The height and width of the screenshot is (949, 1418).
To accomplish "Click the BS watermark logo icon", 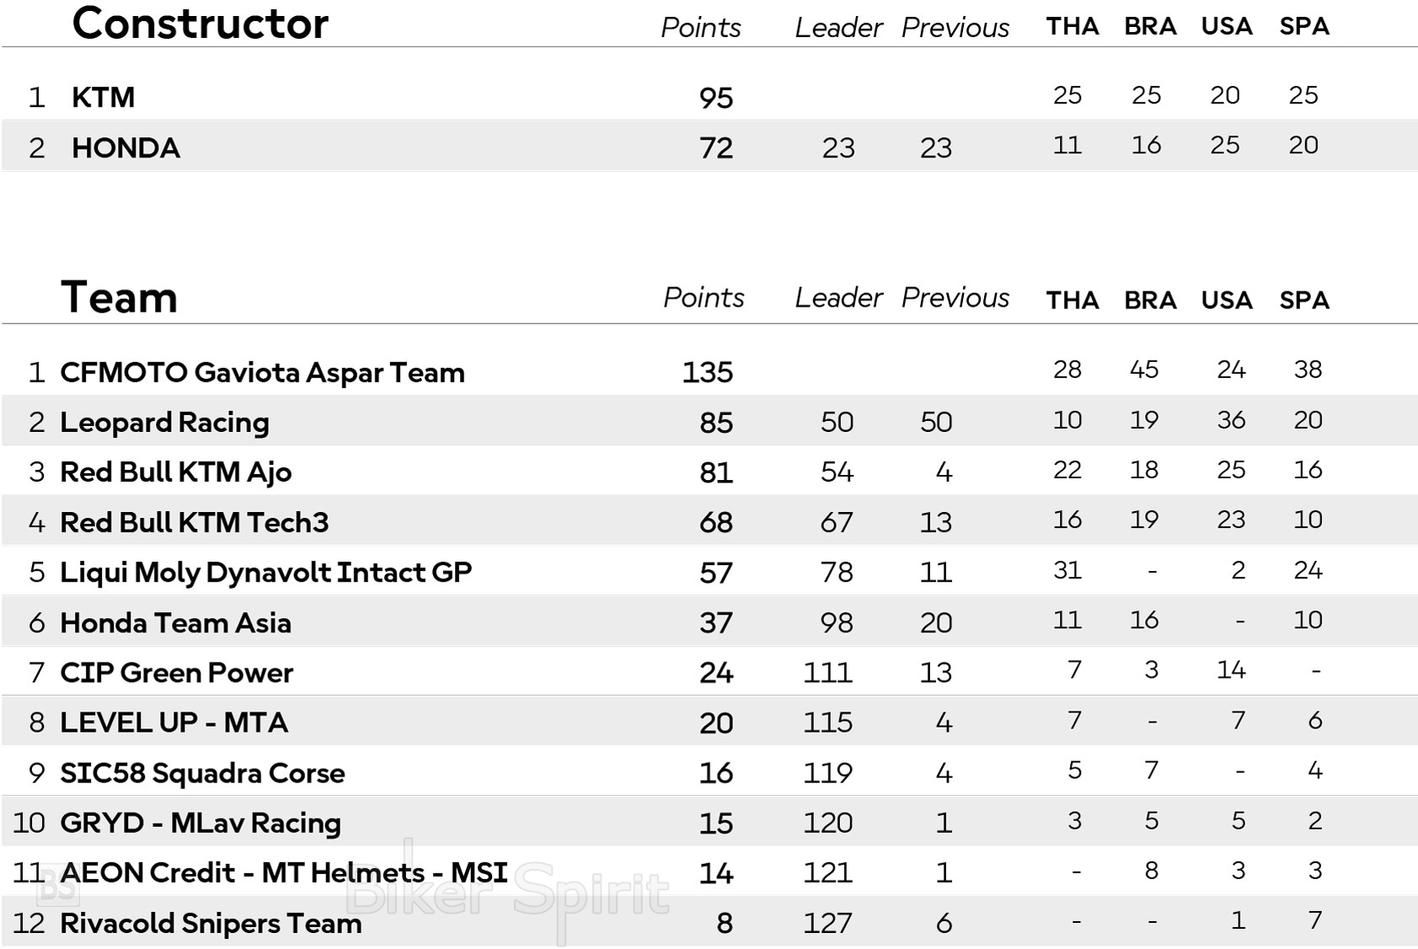I will tap(57, 885).
